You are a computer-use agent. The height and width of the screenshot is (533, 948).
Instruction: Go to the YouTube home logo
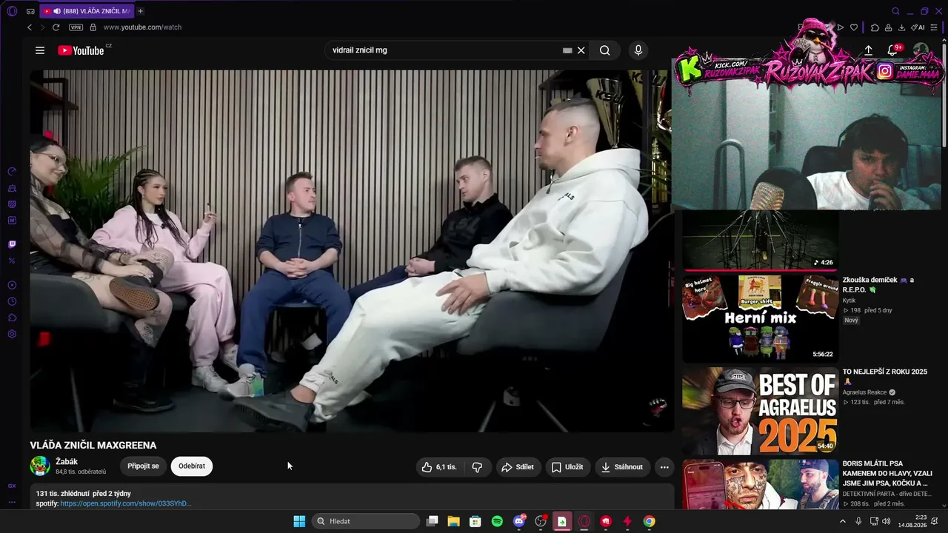[81, 50]
